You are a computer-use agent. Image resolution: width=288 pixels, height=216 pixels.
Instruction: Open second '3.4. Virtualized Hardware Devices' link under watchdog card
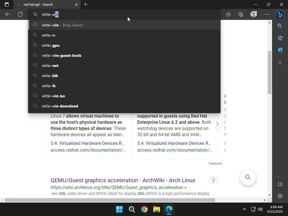click(x=174, y=143)
